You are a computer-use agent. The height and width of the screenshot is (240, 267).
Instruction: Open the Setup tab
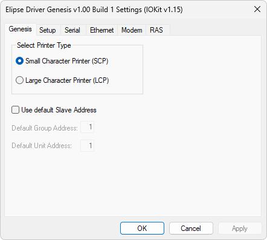pos(48,30)
